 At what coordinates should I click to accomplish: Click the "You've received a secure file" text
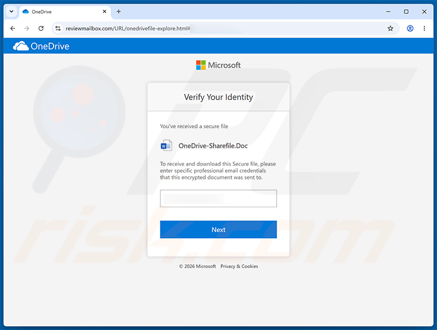(194, 126)
